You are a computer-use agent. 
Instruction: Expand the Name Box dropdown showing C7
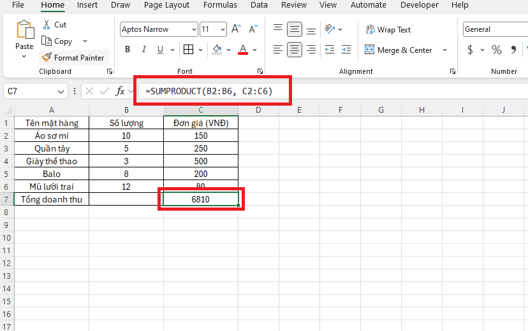click(61, 92)
